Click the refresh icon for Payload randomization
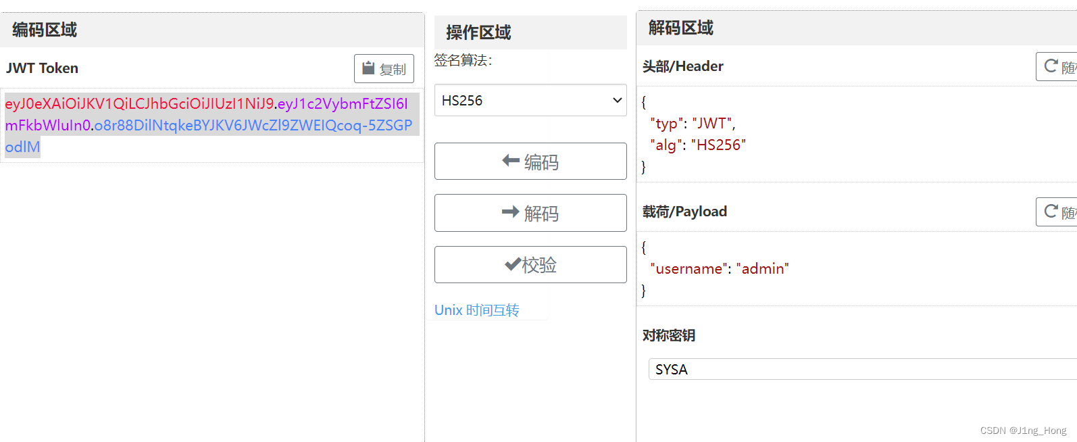1077x442 pixels. click(1051, 212)
